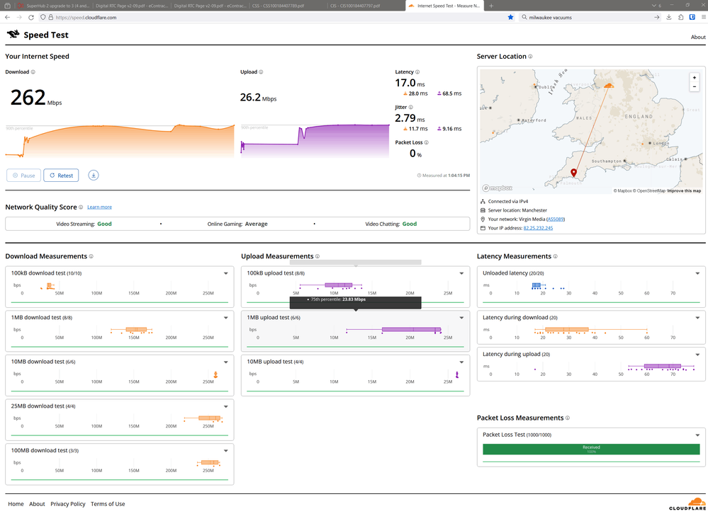Image resolution: width=708 pixels, height=516 pixels.
Task: Click the Pause button
Action: point(23,176)
